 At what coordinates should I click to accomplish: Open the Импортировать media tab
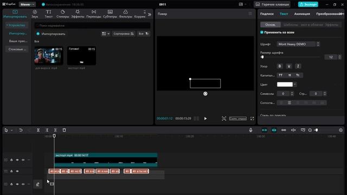pyautogui.click(x=15, y=14)
